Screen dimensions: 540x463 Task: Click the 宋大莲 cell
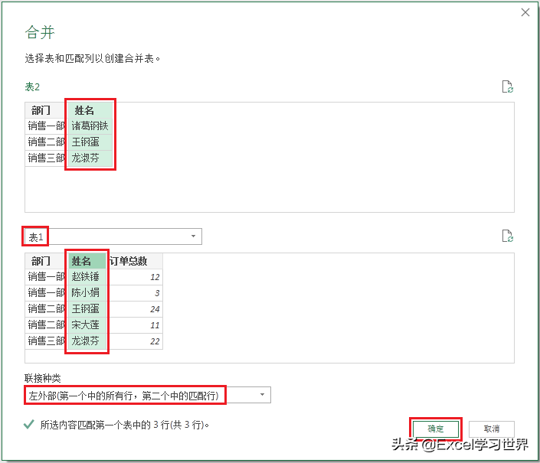click(x=87, y=325)
